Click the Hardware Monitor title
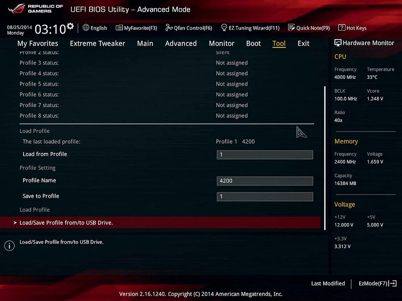The height and width of the screenshot is (301, 402). tap(368, 43)
